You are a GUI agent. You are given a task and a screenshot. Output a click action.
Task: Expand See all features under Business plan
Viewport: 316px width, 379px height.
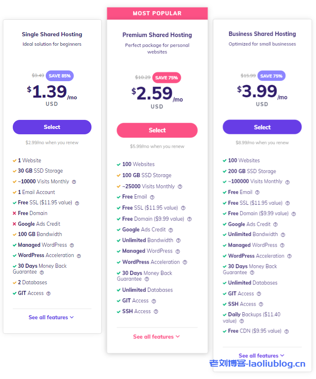[262, 356]
